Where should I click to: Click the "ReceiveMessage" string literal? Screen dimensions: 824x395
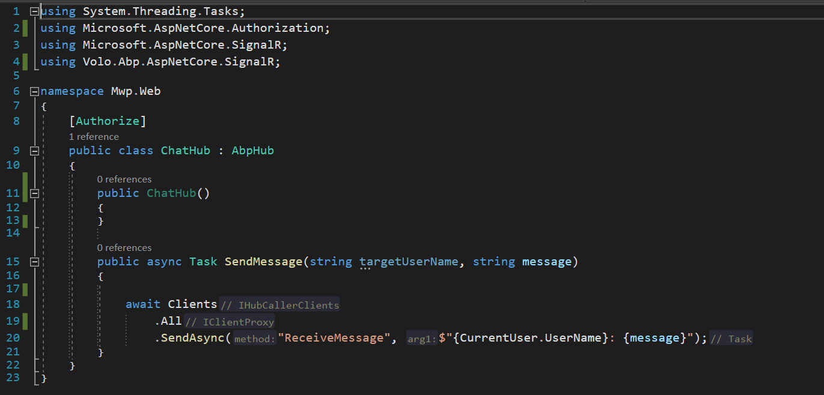pos(333,338)
